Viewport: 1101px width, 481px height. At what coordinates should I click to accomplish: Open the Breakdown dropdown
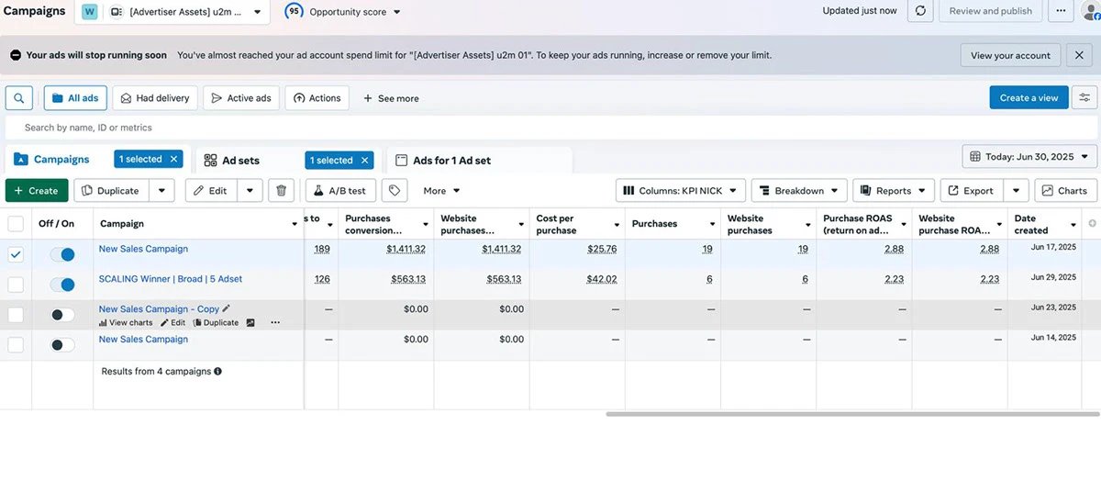coord(798,191)
